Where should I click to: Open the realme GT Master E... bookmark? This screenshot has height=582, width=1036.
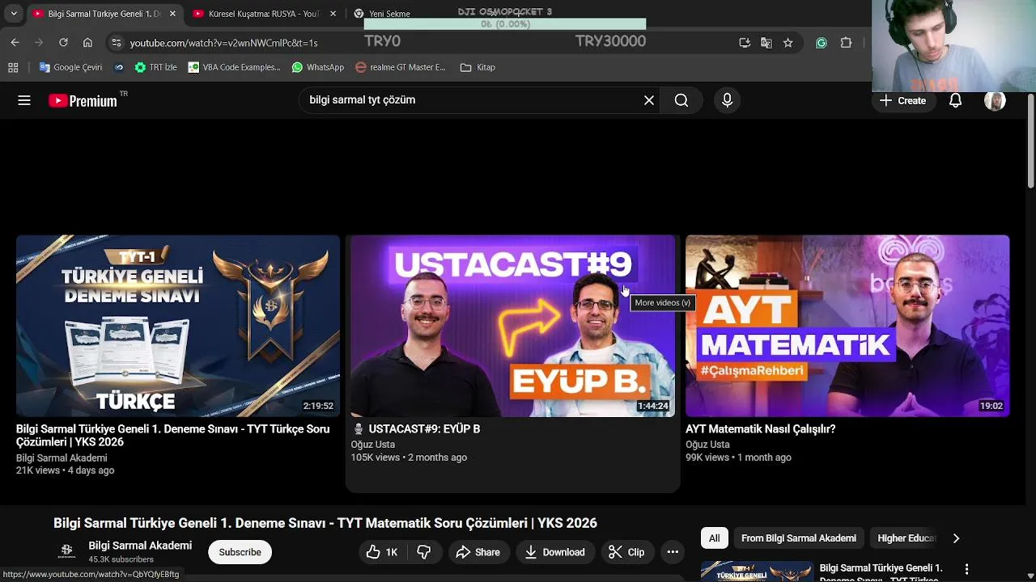[401, 67]
